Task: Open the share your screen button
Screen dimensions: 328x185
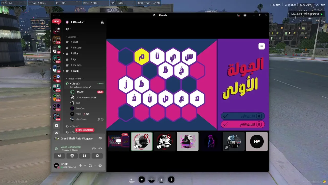Action: pos(72,156)
